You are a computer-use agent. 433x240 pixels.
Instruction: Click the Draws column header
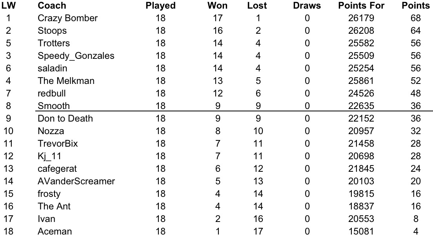307,5
